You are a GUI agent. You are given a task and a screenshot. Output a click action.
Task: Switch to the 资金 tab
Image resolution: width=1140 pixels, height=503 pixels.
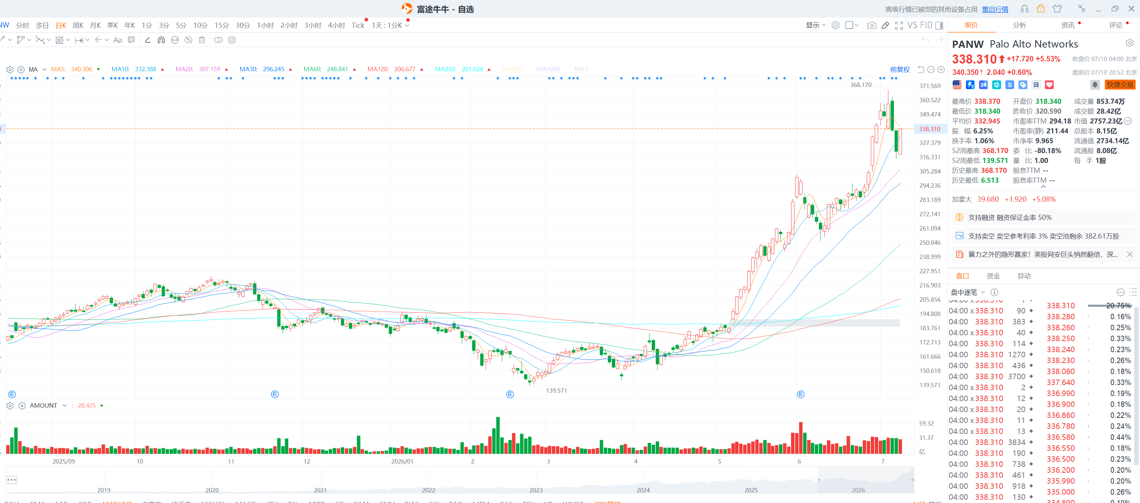[993, 276]
